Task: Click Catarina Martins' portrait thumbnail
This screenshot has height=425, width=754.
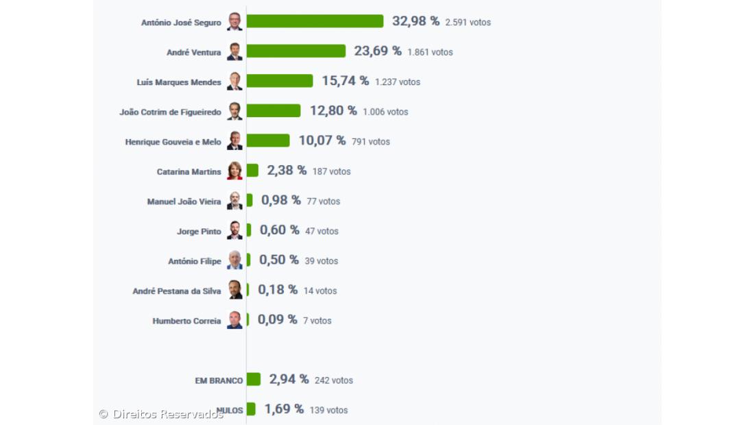Action: [x=234, y=171]
